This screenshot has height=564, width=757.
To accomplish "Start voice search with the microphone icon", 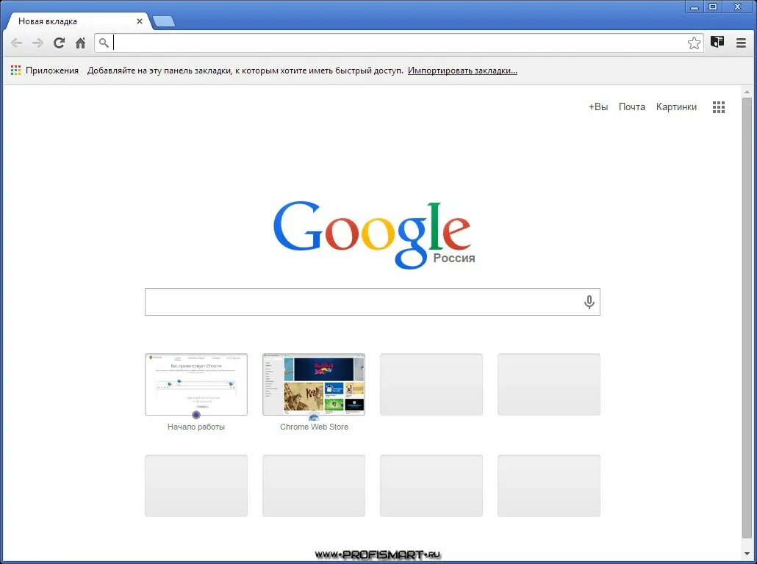I will (x=589, y=302).
